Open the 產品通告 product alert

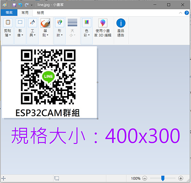tap(121, 28)
